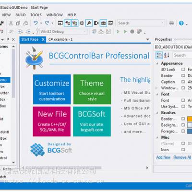Click the marker box next to Backgro...
The height and width of the screenshot is (192, 192).
coord(183,125)
